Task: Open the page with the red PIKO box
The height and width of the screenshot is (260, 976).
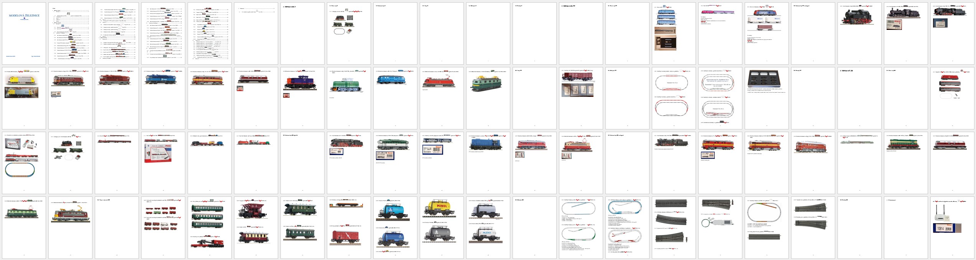Action: 163,163
